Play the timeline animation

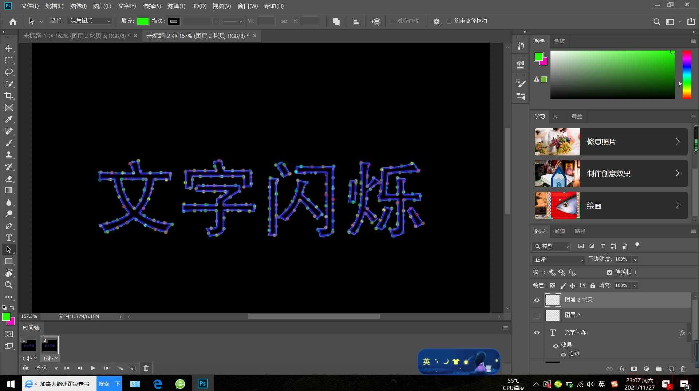pos(93,368)
